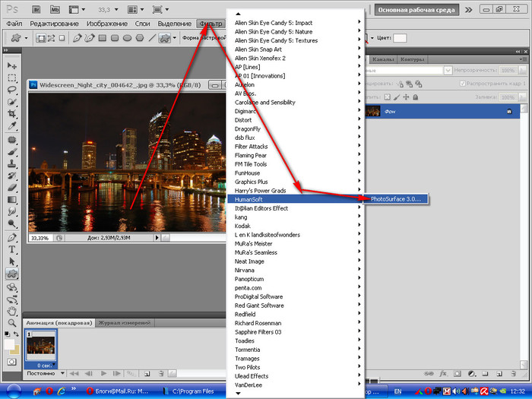Choose Line shape in options bar
The height and width of the screenshot is (399, 532).
coord(152,38)
